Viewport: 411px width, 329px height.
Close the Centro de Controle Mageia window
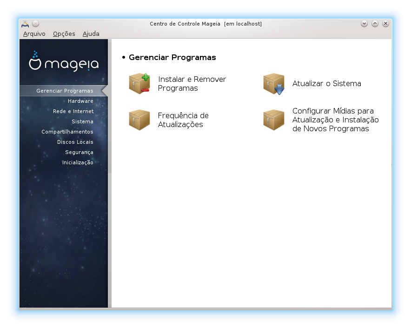[385, 24]
